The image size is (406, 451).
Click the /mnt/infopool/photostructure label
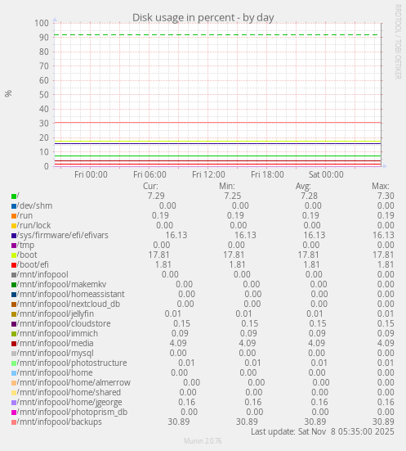72,363
